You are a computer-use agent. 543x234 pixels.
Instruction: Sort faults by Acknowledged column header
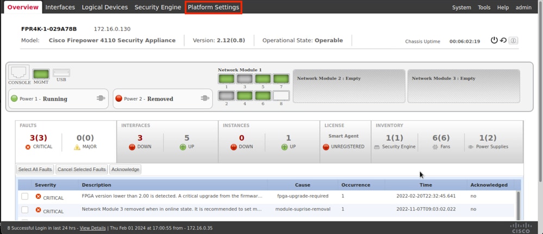tap(489, 185)
